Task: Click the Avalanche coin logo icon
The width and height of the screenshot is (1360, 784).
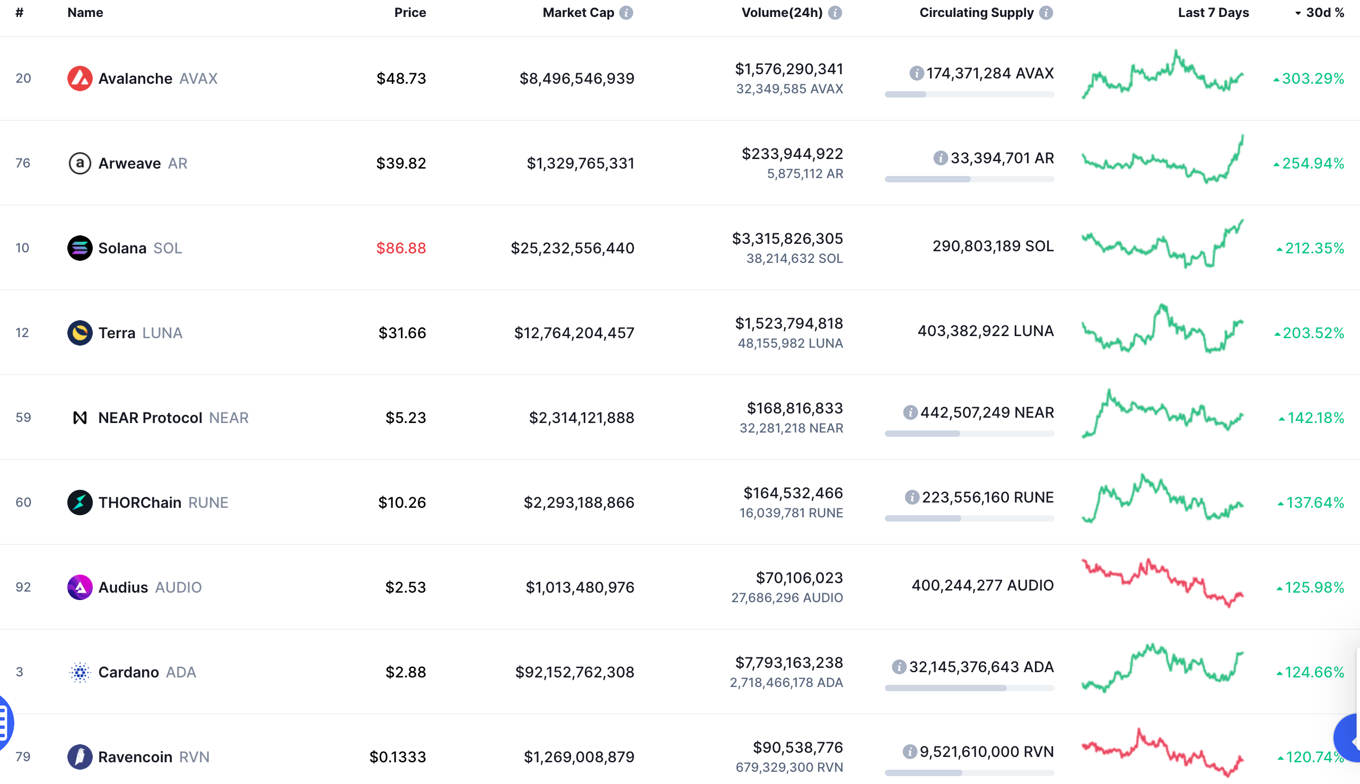Action: tap(80, 78)
